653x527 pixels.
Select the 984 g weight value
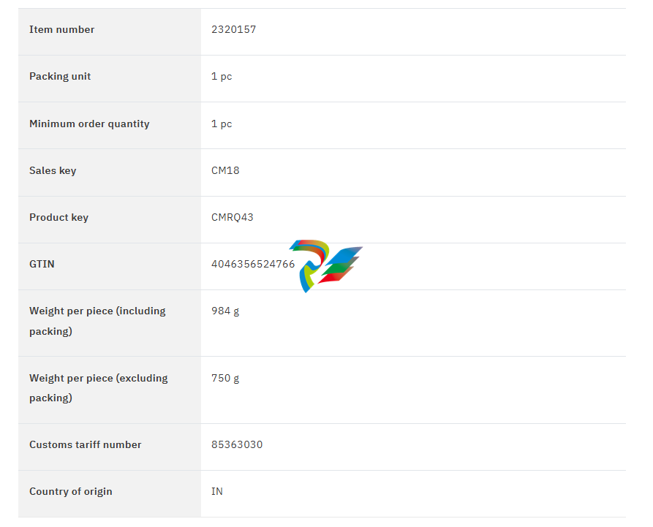(225, 311)
